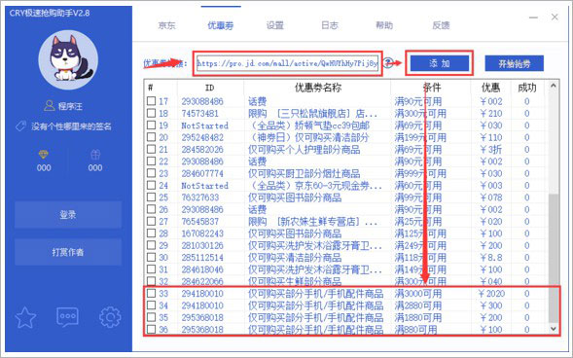Click the 打赏作者 button
Viewport: 573px width, 358px height.
click(68, 252)
